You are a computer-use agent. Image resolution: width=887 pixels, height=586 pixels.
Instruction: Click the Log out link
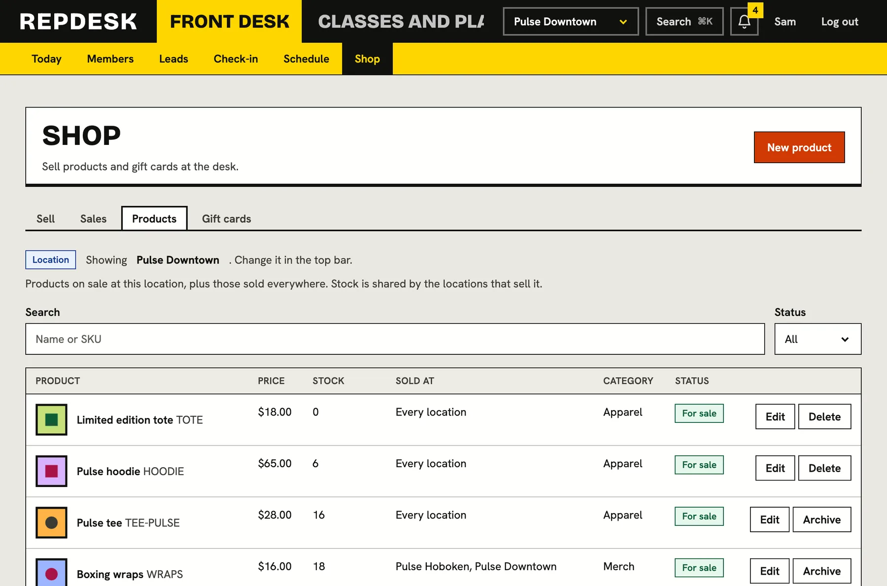840,22
